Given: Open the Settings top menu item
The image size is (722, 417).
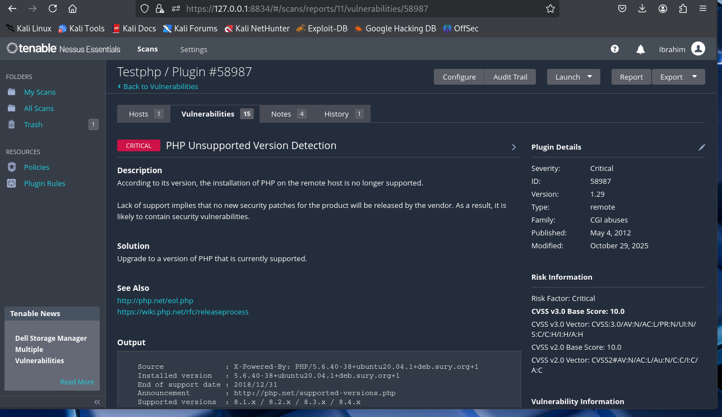Looking at the screenshot, I should point(194,49).
